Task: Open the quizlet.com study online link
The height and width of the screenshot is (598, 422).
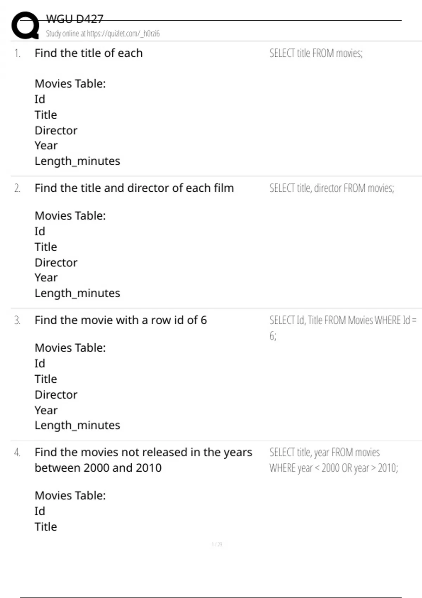Action: coord(103,33)
